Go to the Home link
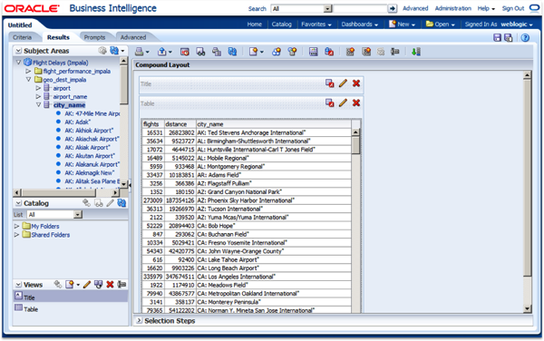 [x=254, y=24]
